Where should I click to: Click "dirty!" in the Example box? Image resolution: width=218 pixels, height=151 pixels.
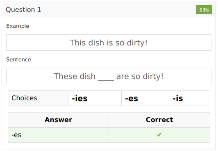tap(137, 43)
